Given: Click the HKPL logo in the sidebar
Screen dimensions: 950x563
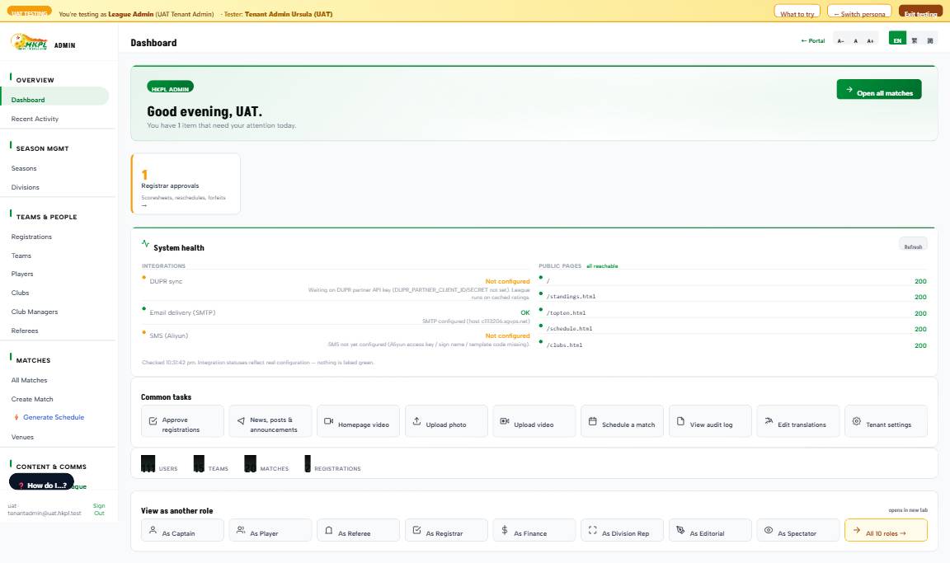Looking at the screenshot, I should [29, 42].
